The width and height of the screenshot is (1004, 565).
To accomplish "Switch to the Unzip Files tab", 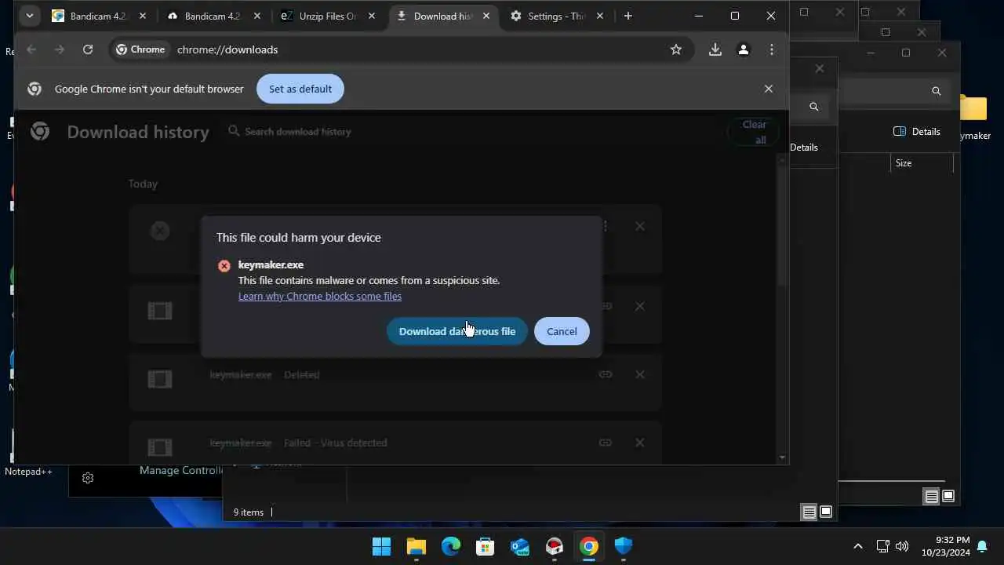I will pos(329,16).
